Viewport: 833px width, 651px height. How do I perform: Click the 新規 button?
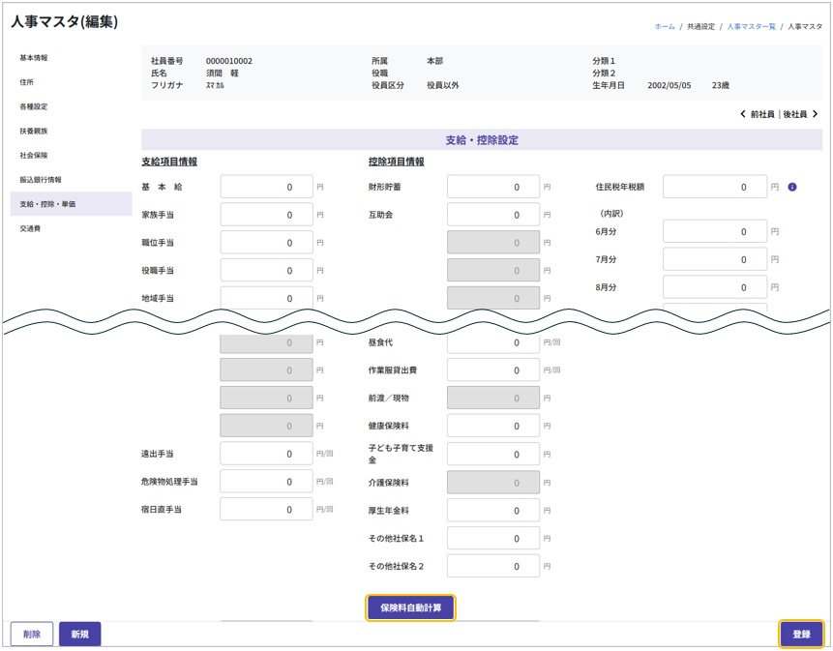79,635
